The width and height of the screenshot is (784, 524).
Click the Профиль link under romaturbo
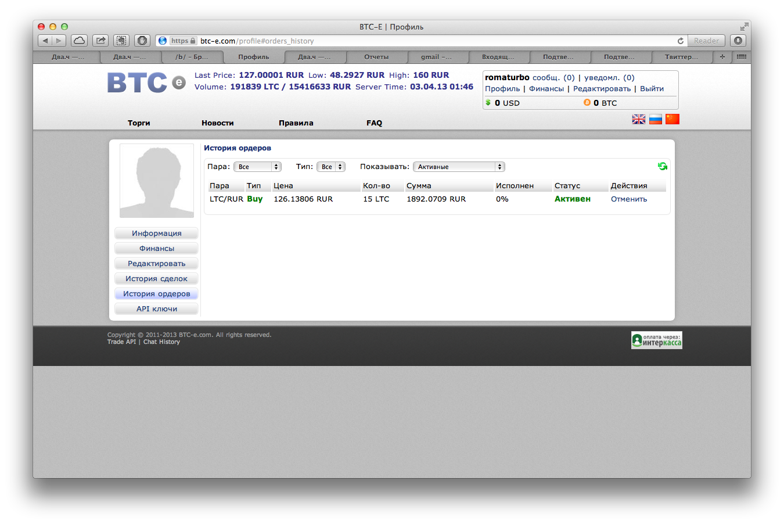point(502,88)
